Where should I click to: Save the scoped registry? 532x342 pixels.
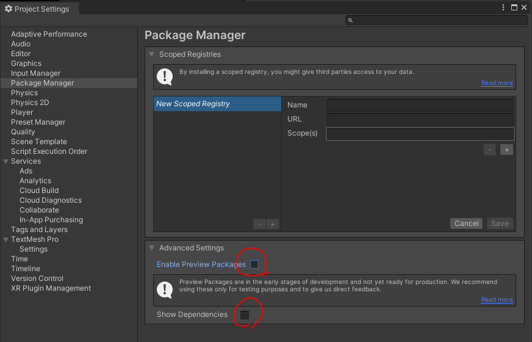(500, 224)
